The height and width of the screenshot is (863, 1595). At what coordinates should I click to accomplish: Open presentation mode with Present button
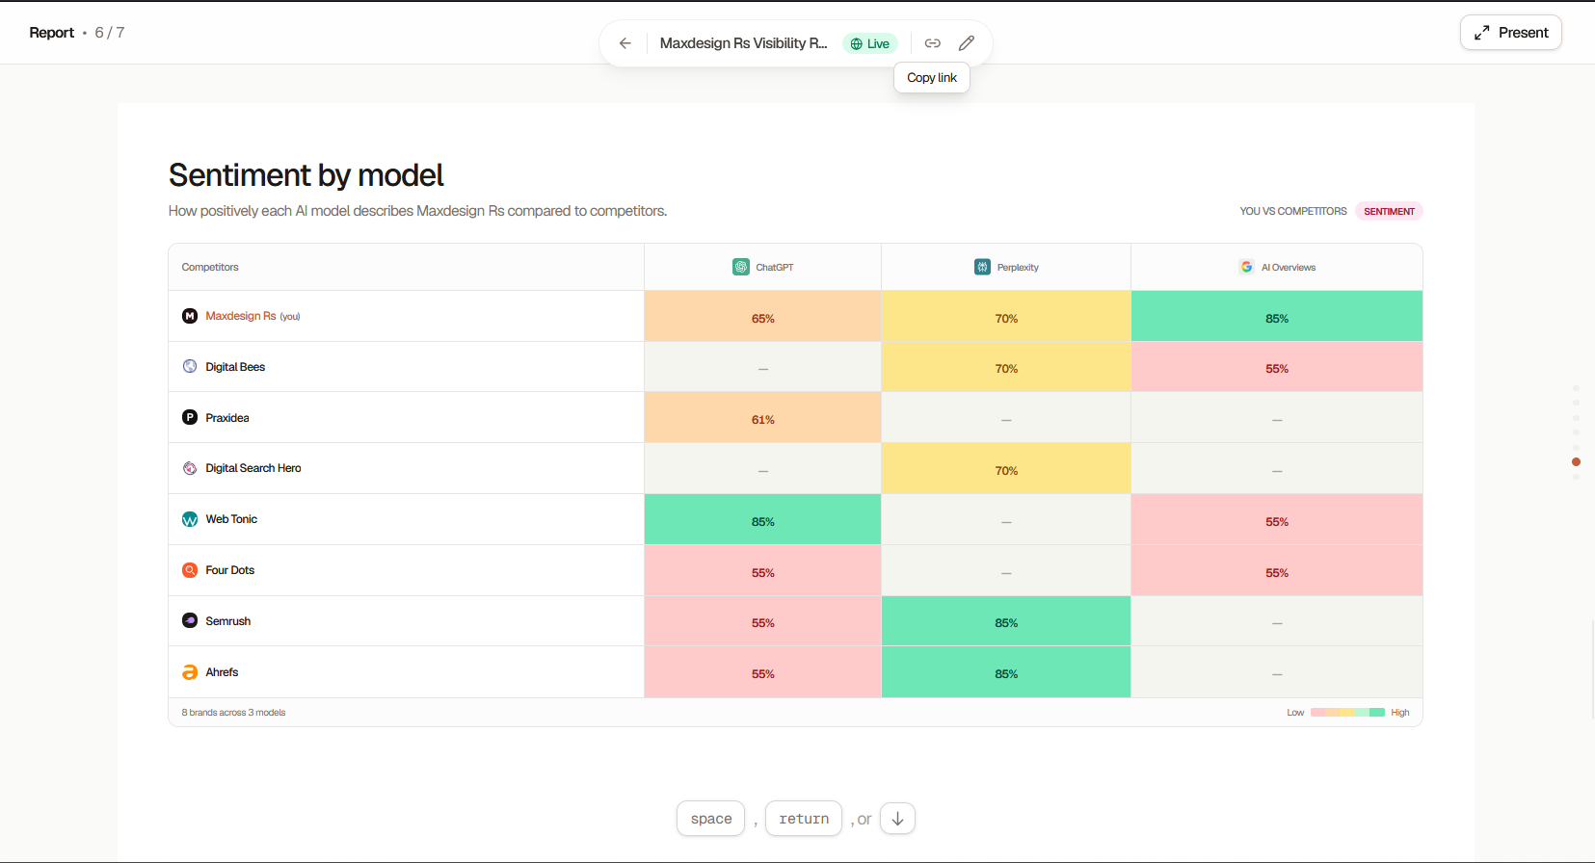tap(1510, 33)
